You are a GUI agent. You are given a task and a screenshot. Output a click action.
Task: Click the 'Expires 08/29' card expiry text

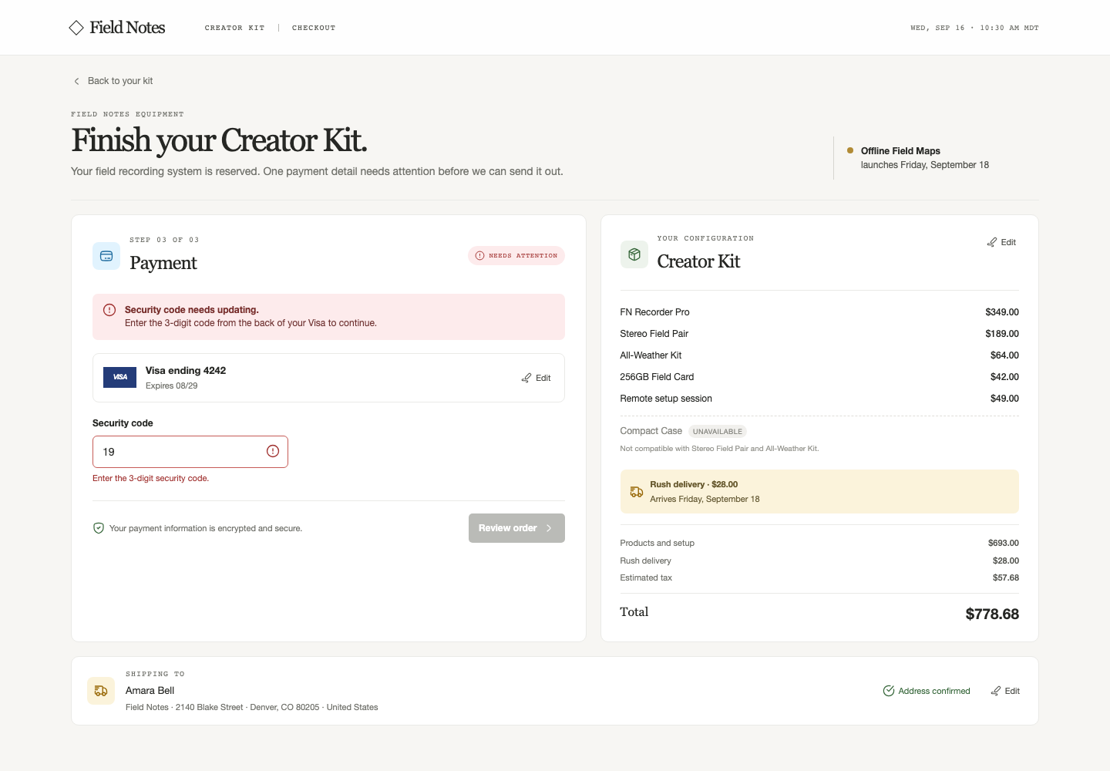(172, 385)
